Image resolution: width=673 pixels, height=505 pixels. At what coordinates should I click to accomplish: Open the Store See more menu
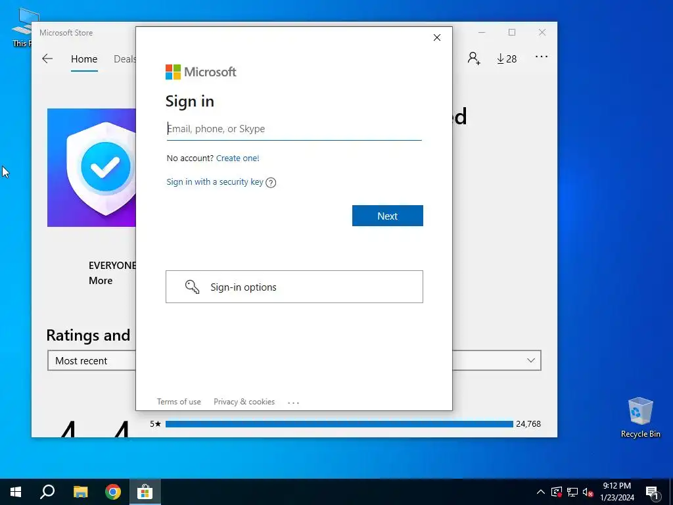pyautogui.click(x=542, y=57)
